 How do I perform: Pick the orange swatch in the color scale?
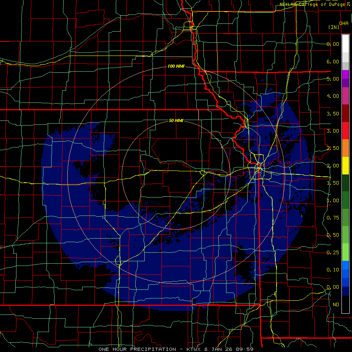point(345,148)
